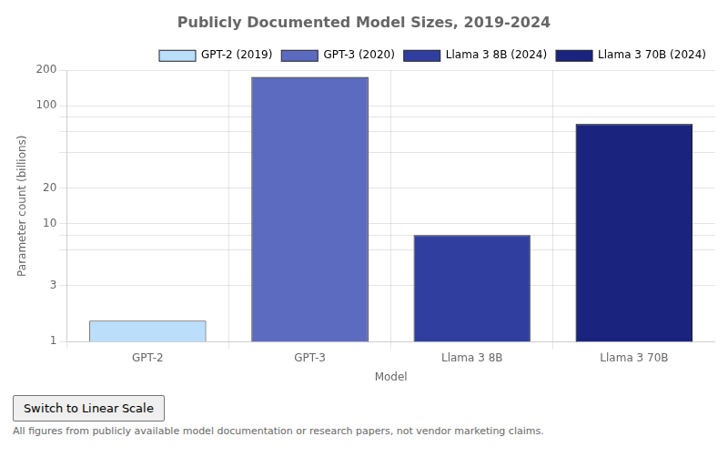Click the GPT-2 (2019) legend label
728x457 pixels.
pyautogui.click(x=237, y=55)
